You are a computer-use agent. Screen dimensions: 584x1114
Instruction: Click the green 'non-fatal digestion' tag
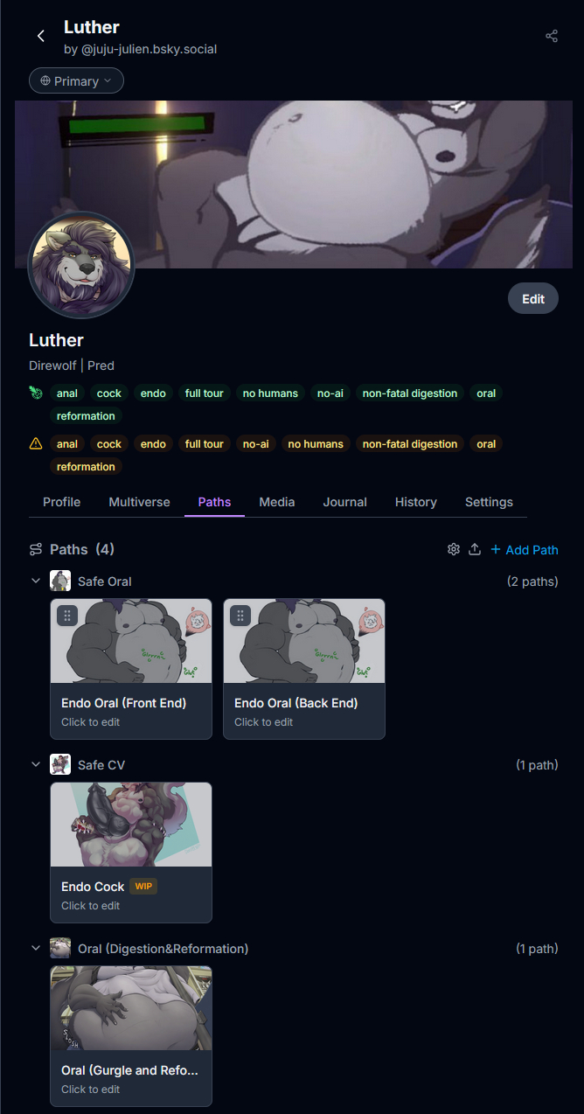pyautogui.click(x=410, y=393)
